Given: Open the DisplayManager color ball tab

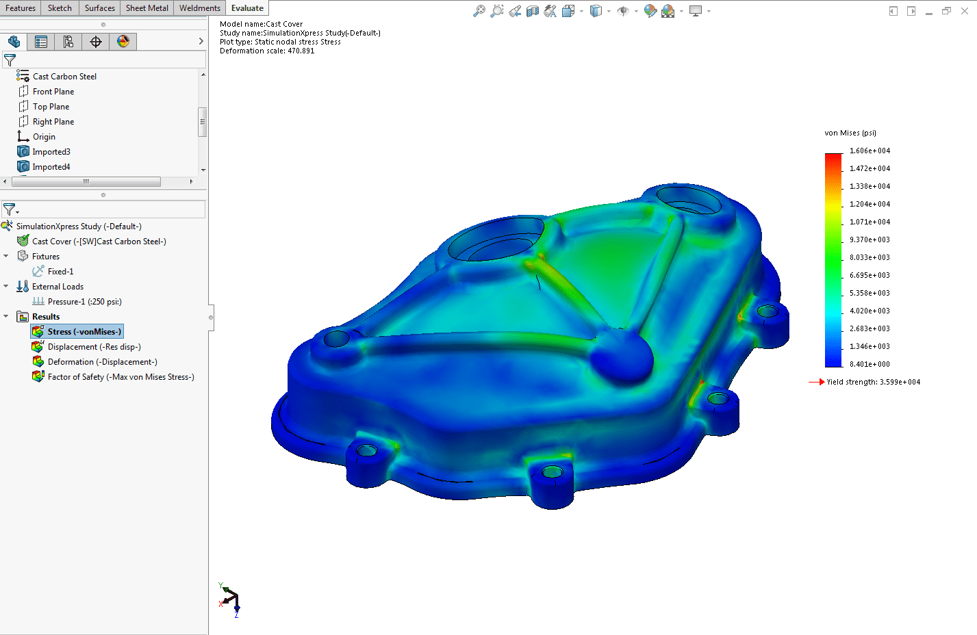Looking at the screenshot, I should pyautogui.click(x=123, y=42).
